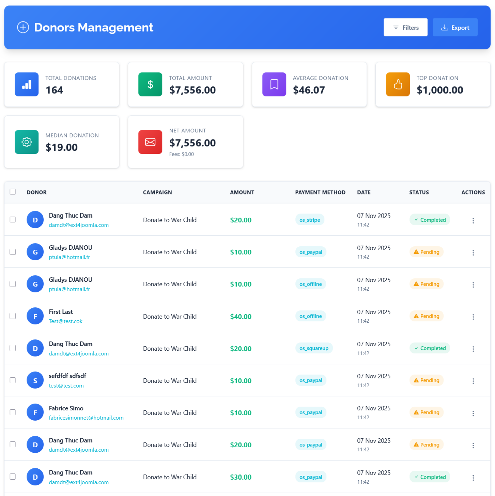This screenshot has width=495, height=496.
Task: Open email link fabricesimonnet@hotmail.com
Action: tap(86, 418)
